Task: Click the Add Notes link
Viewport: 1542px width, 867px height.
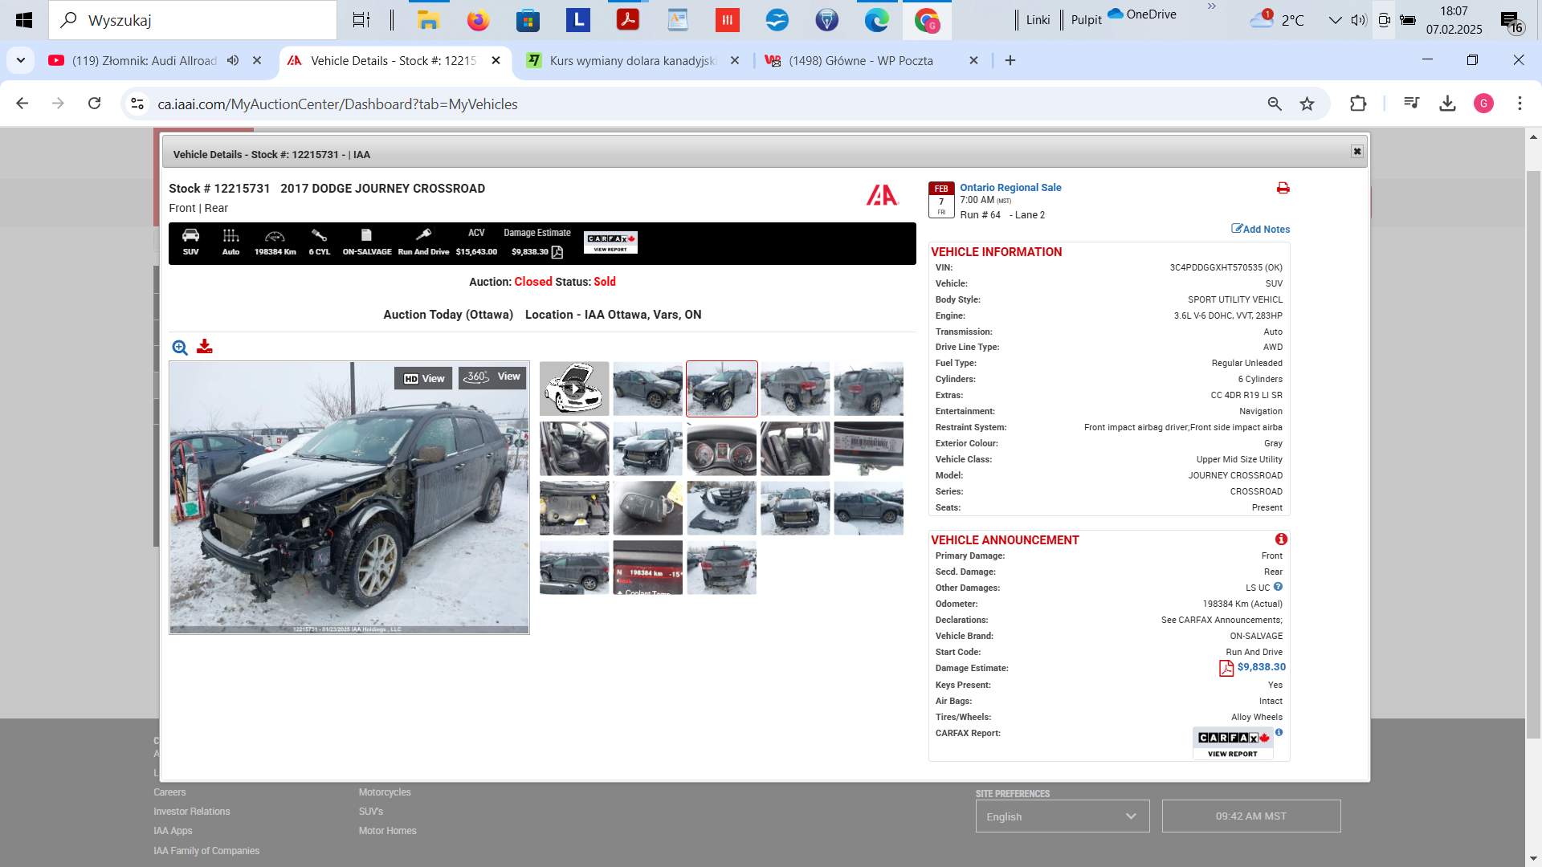Action: point(1261,229)
